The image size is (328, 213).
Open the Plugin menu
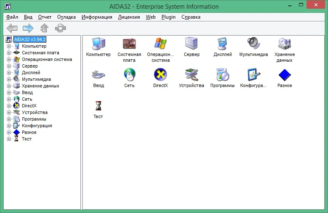[169, 17]
